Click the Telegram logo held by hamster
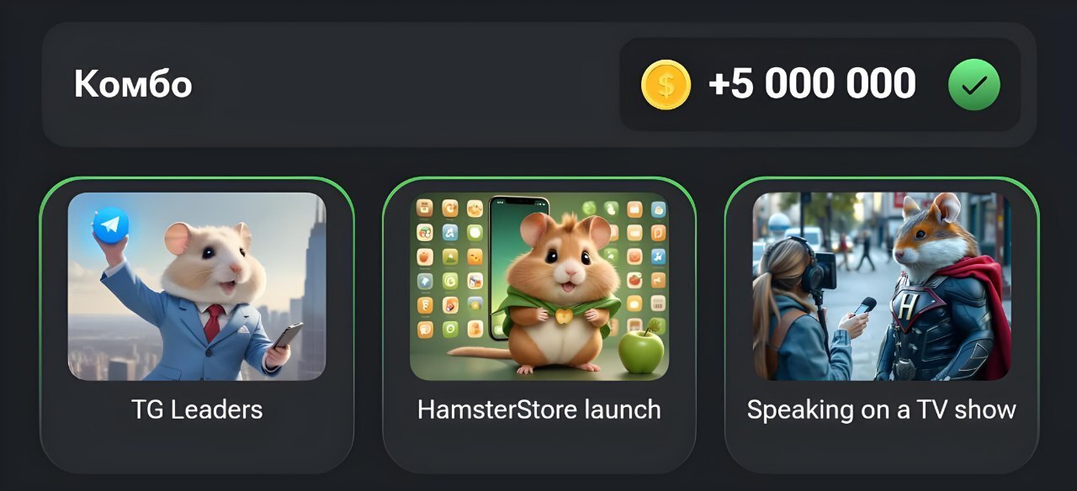This screenshot has height=491, width=1077. [x=110, y=224]
